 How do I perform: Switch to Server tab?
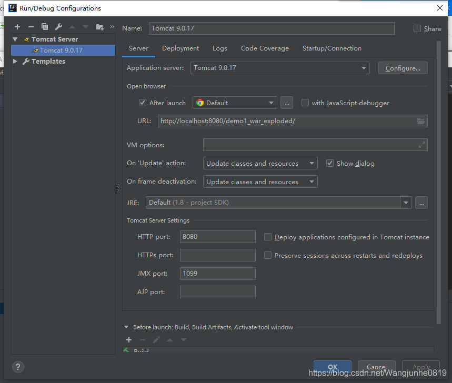click(x=139, y=48)
